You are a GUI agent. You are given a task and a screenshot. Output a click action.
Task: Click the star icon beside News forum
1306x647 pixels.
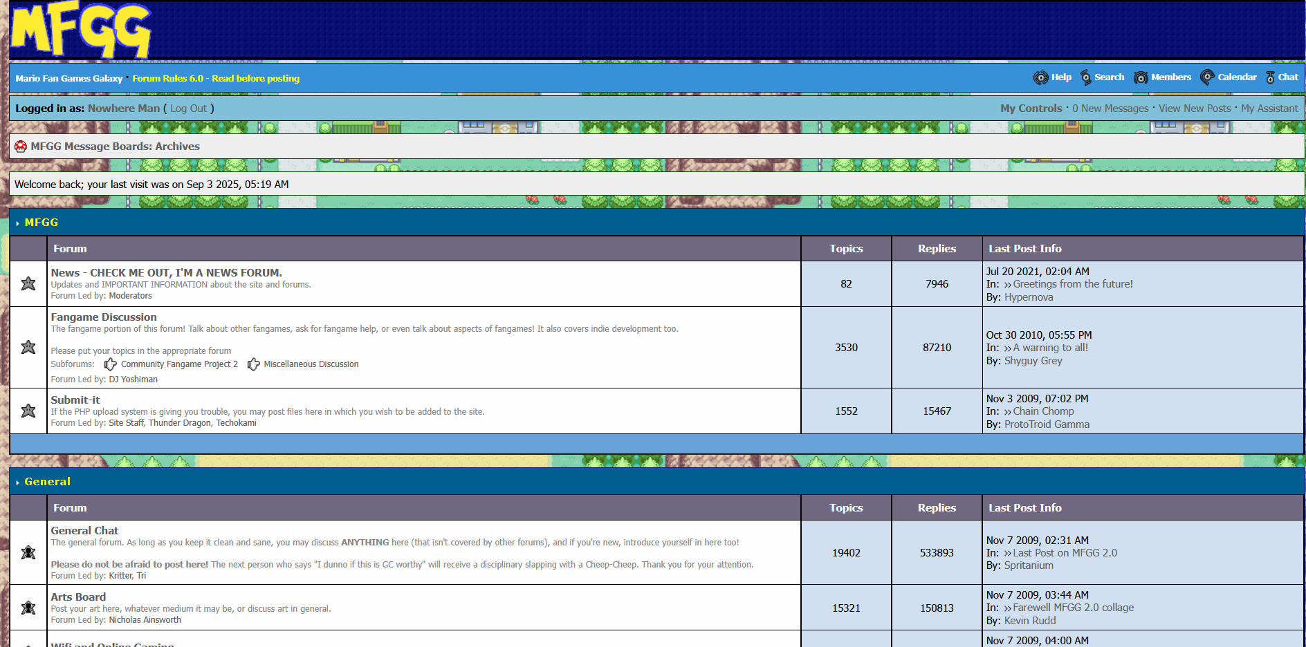[28, 283]
